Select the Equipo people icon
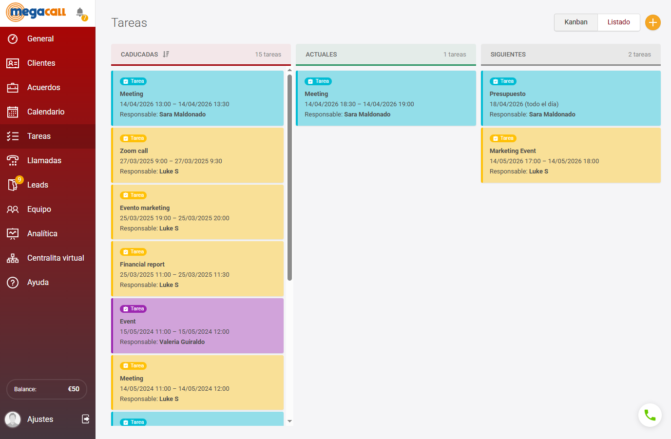Image resolution: width=671 pixels, height=439 pixels. point(13,209)
